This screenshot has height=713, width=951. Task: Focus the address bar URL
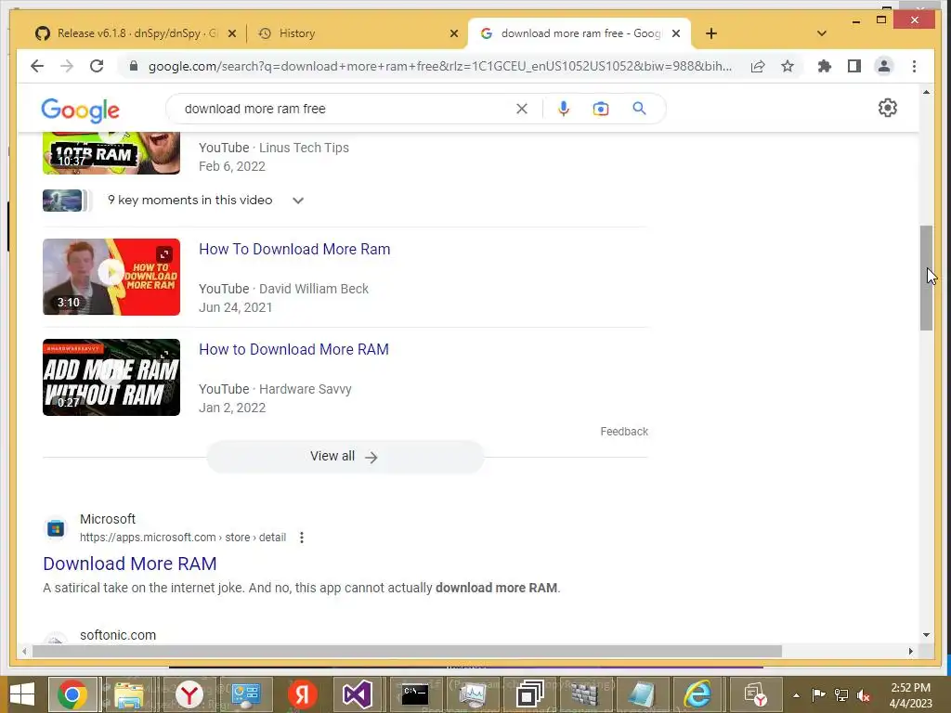(x=439, y=66)
